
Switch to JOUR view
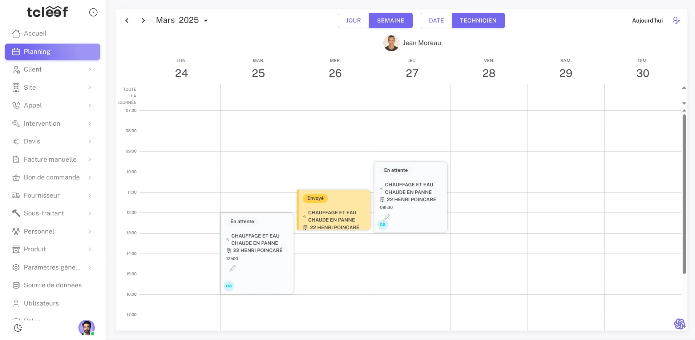(353, 20)
